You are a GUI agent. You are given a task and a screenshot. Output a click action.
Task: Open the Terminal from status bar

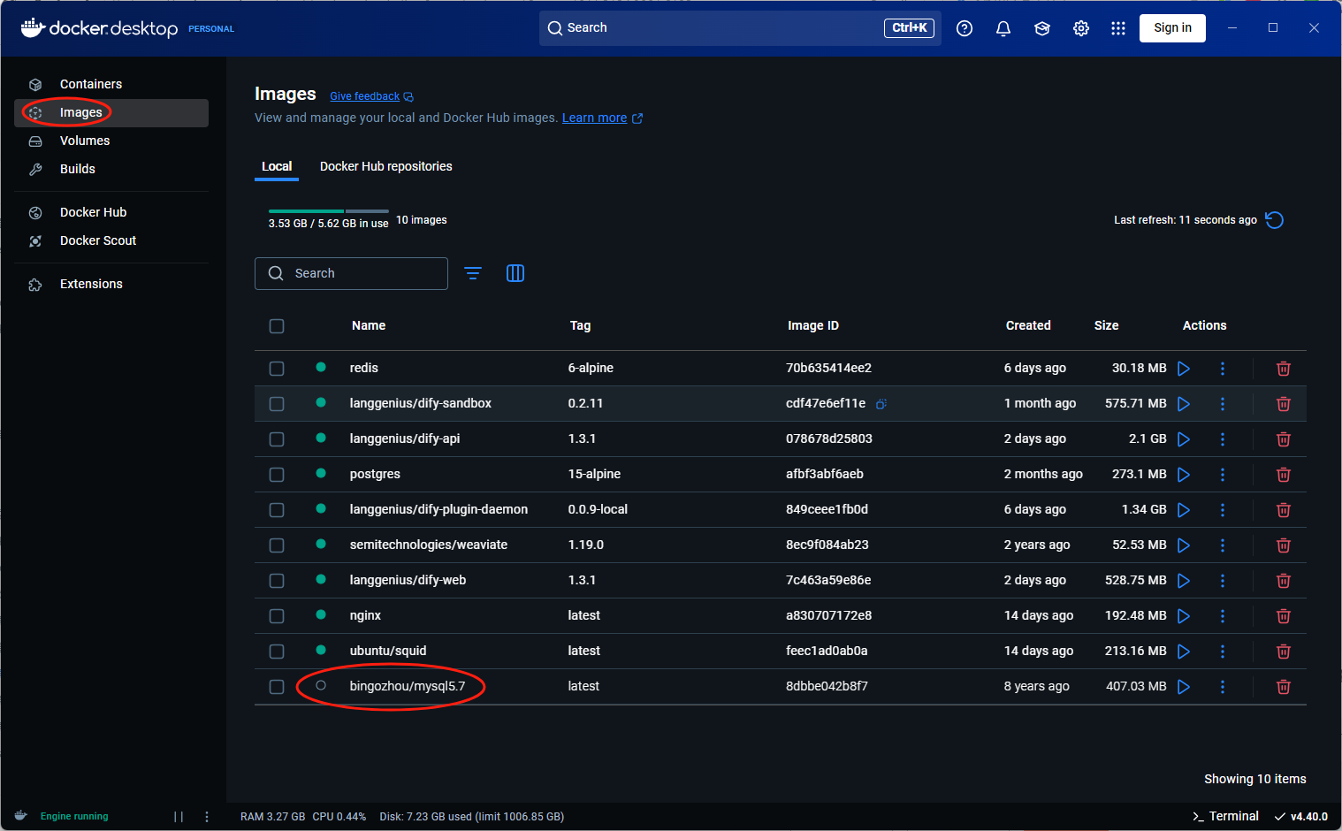click(1225, 816)
